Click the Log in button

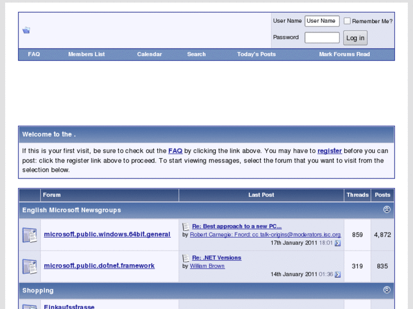355,38
